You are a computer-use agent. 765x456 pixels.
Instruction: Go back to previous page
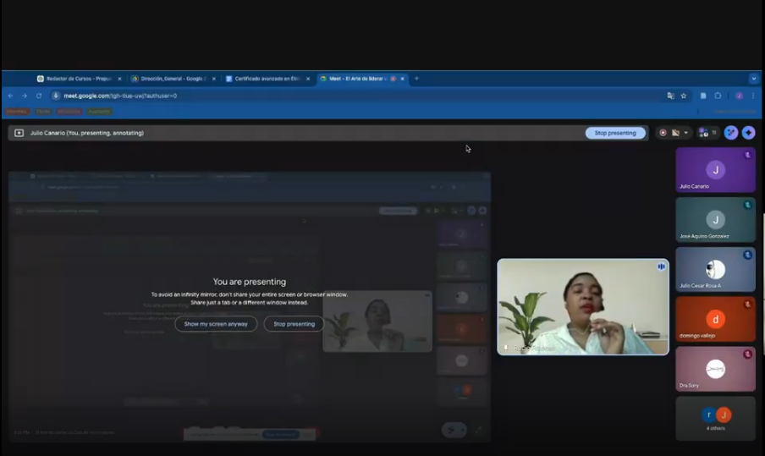click(x=11, y=96)
